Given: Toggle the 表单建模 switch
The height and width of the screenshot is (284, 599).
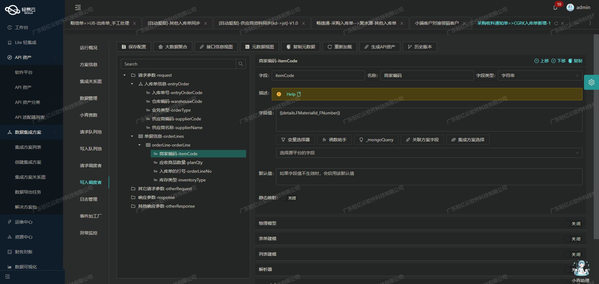Looking at the screenshot, I should point(573,239).
